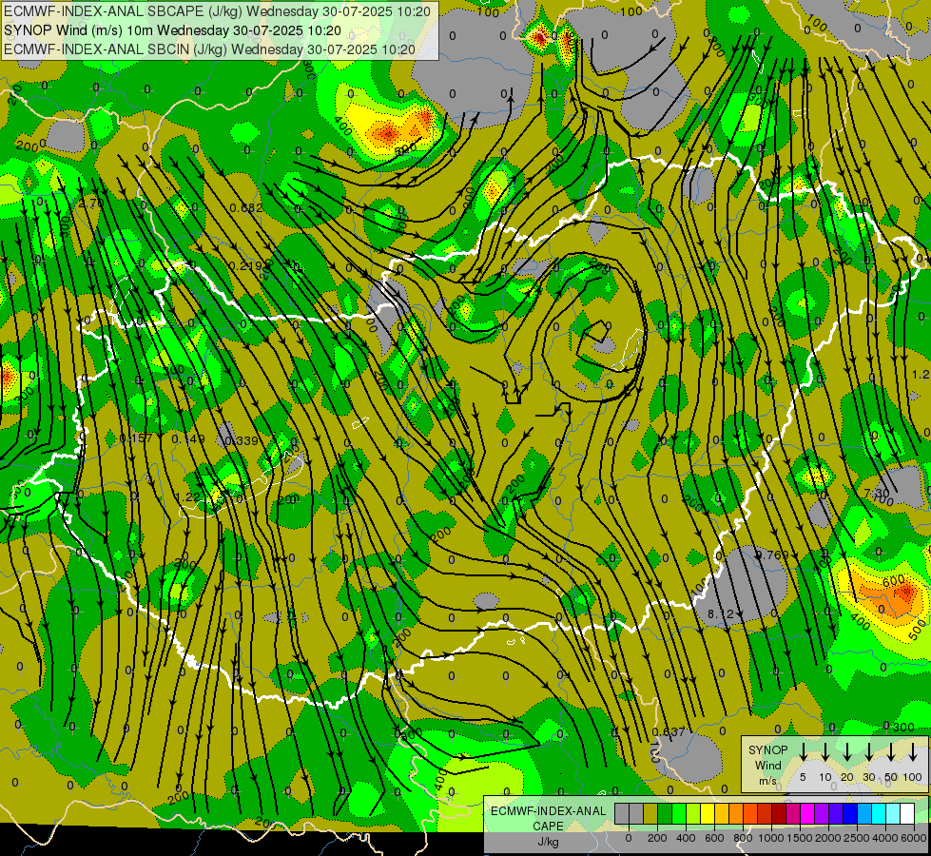Viewport: 931px width, 856px height.
Task: Click the map value 0.637
Action: point(669,732)
